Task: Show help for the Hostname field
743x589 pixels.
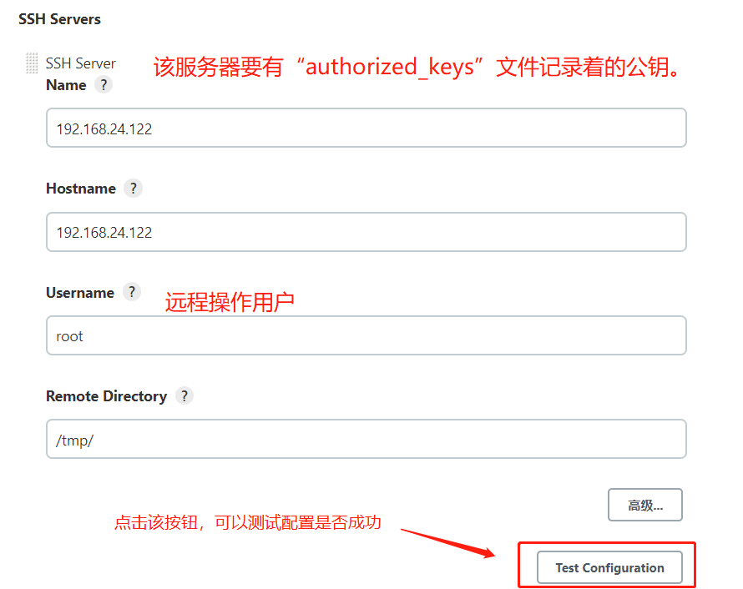Action: (x=133, y=189)
